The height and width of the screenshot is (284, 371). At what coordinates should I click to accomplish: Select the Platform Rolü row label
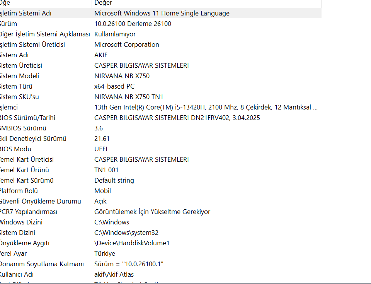(19, 191)
